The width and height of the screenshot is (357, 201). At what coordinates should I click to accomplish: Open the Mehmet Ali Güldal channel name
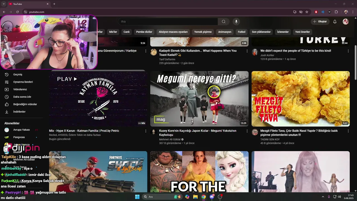(x=170, y=139)
